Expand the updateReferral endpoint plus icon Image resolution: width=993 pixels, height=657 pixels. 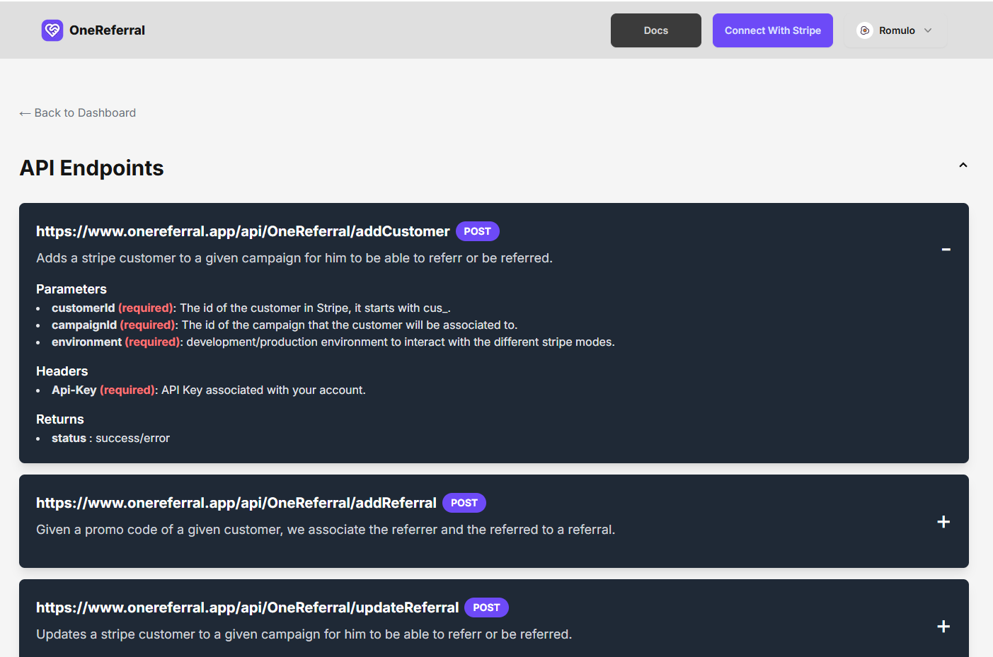[x=943, y=627]
